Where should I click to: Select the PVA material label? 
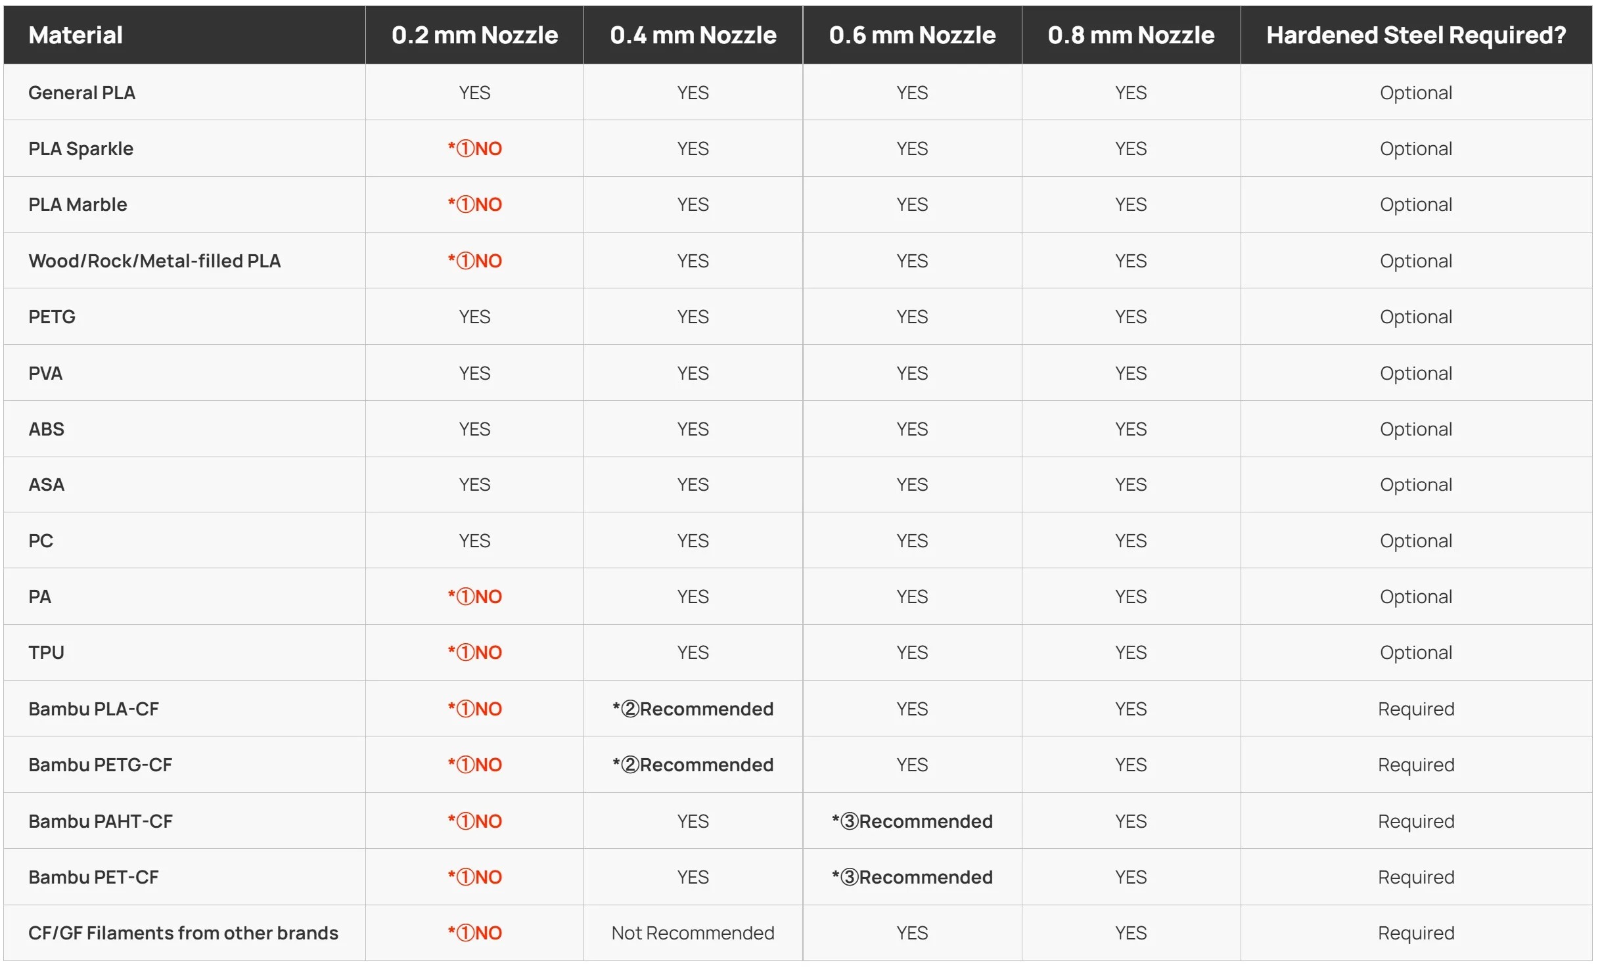[45, 373]
